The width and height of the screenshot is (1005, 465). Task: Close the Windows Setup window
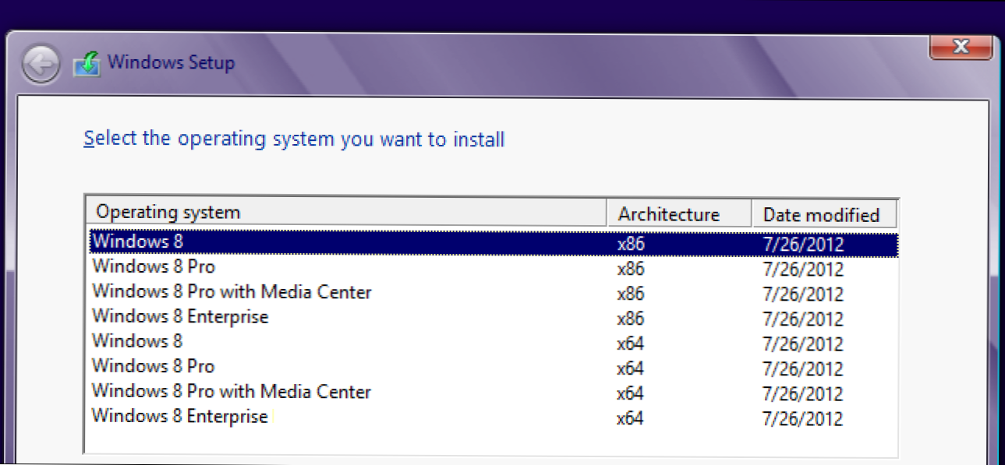pos(961,48)
